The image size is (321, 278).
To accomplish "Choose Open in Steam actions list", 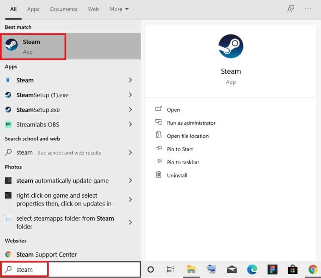I will click(173, 110).
